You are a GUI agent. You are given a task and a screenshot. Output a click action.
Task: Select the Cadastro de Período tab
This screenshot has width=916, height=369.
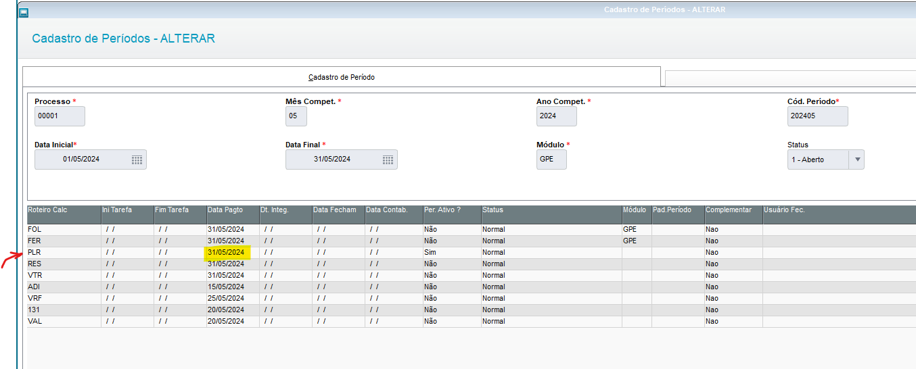[x=342, y=77]
